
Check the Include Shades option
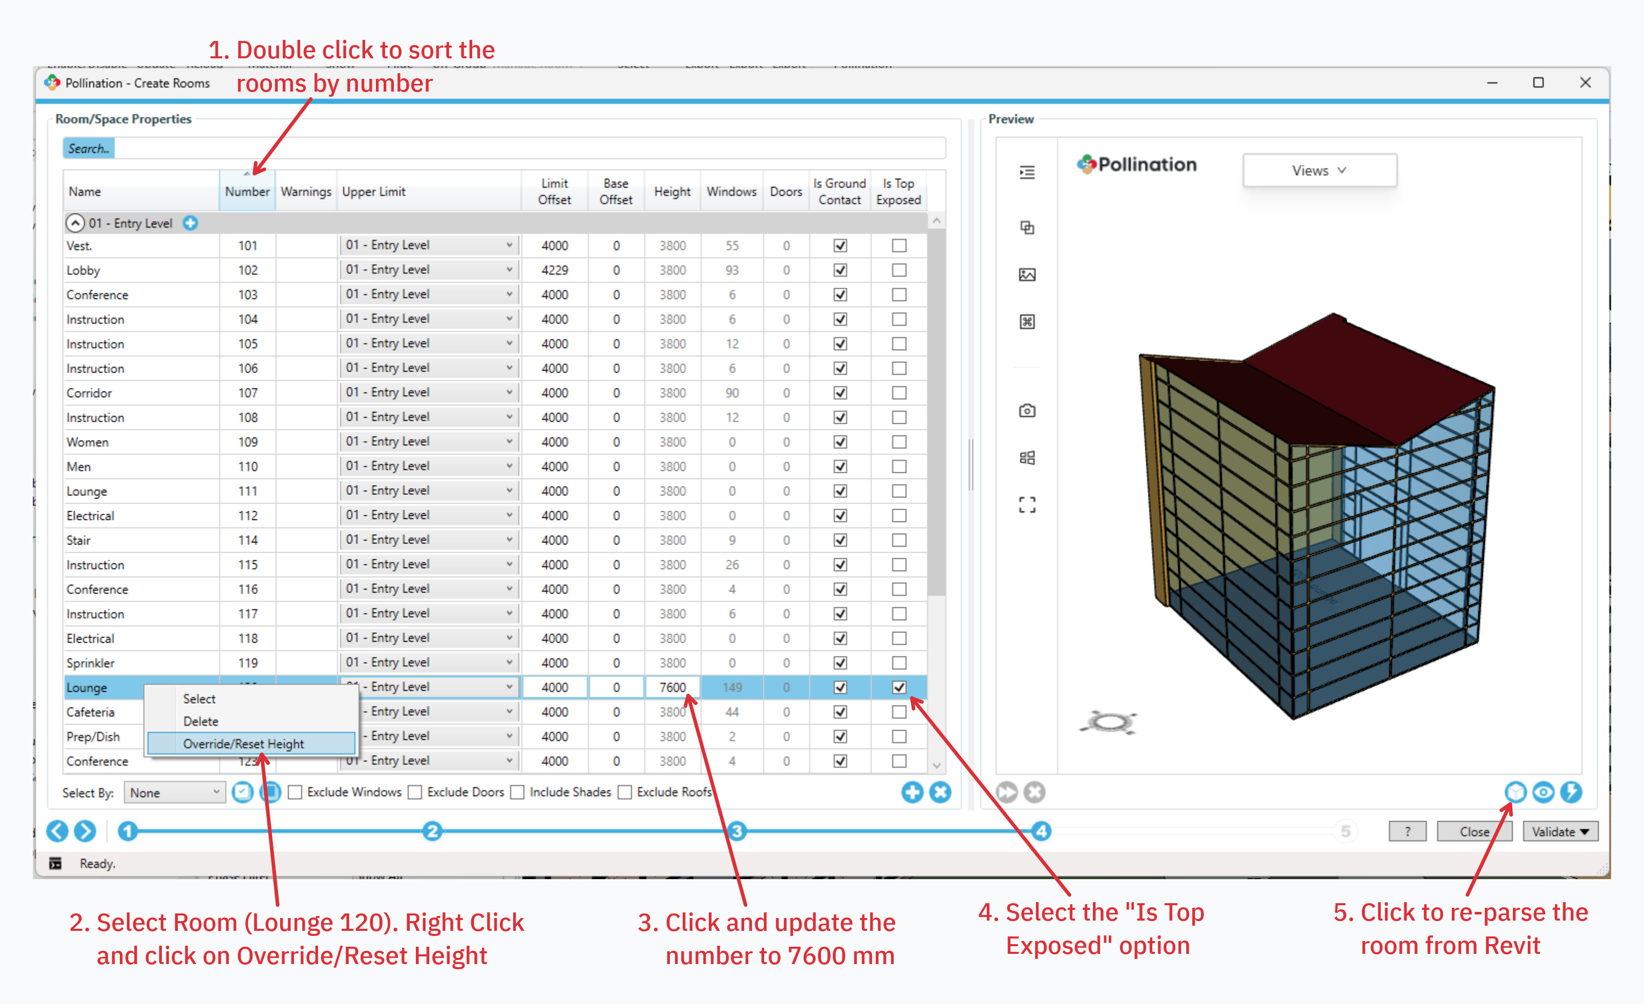[518, 792]
